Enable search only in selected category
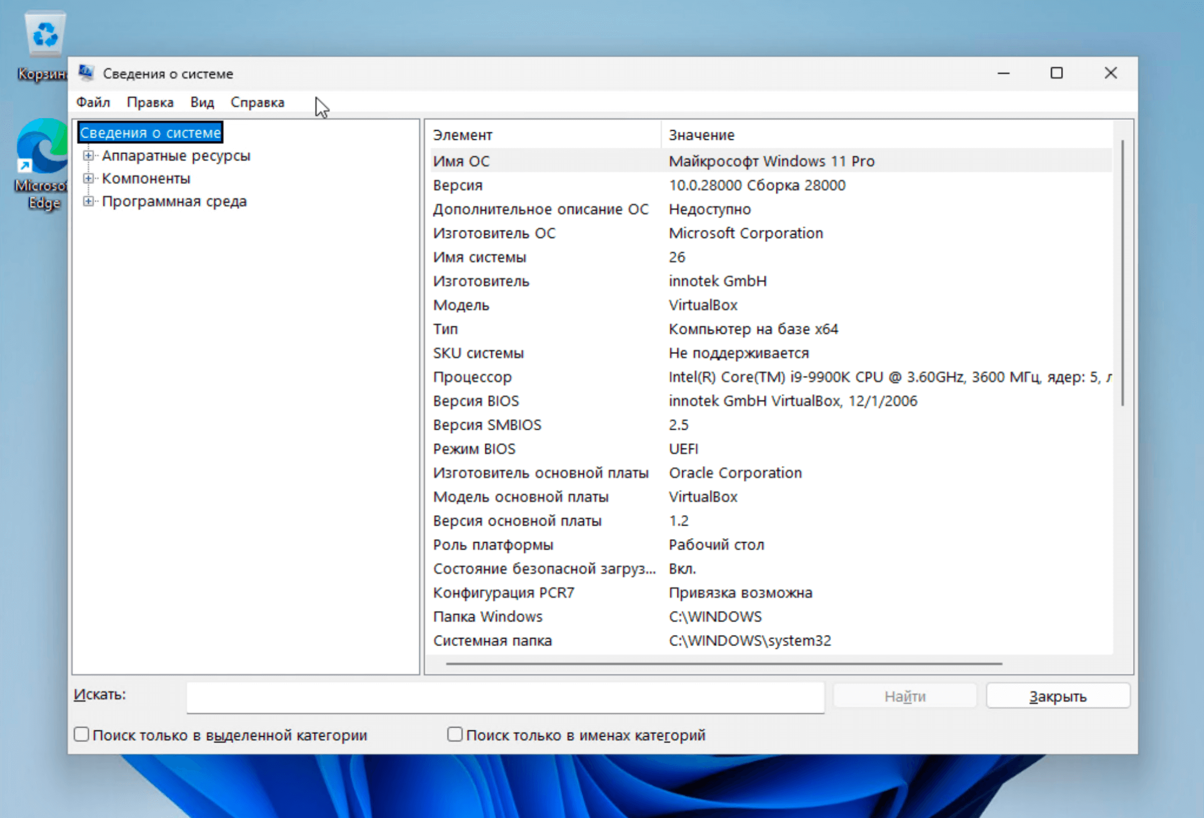Image resolution: width=1204 pixels, height=818 pixels. (x=81, y=734)
